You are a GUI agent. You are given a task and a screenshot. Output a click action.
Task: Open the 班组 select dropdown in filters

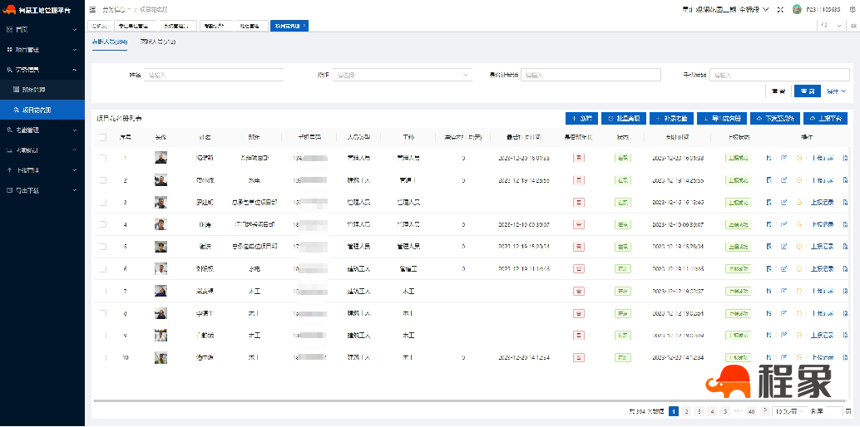402,75
